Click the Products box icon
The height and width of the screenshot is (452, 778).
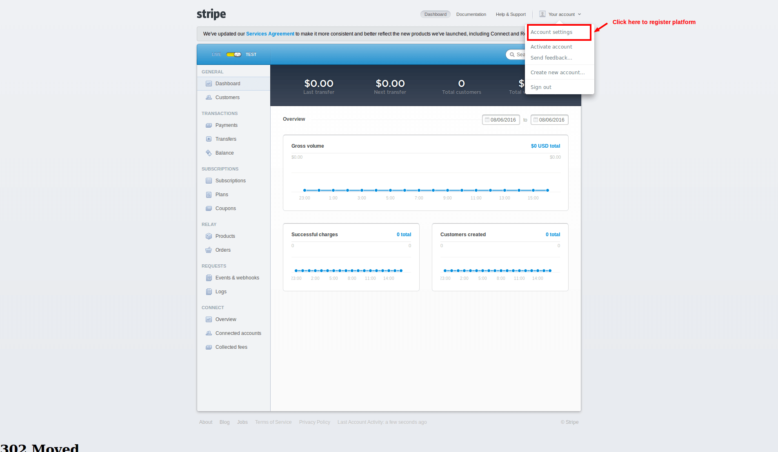[x=209, y=236]
